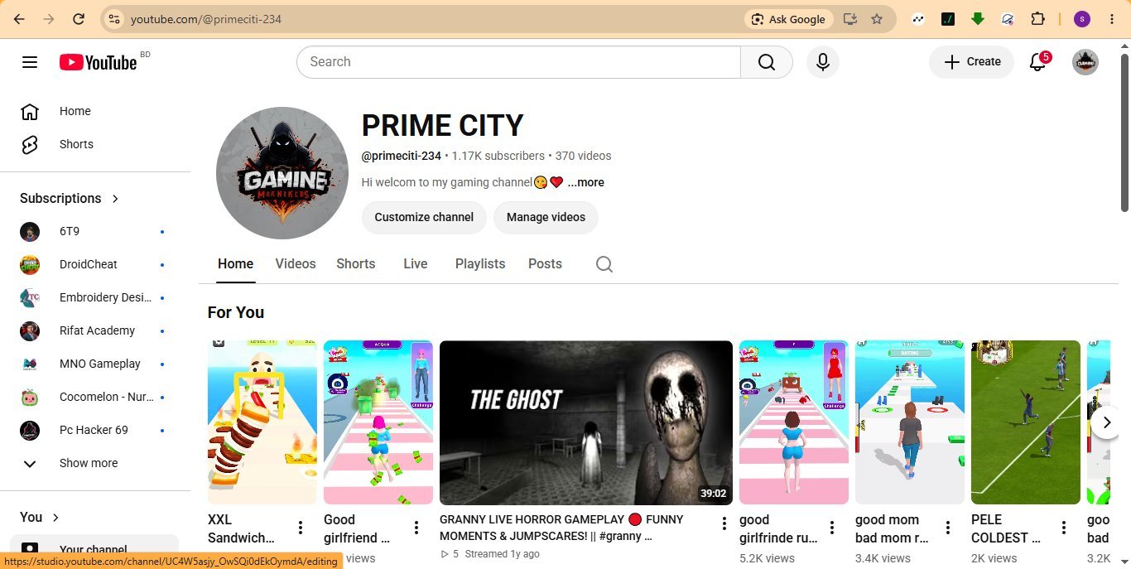Viewport: 1131px width, 569px height.
Task: Open the browser extensions puzzle icon
Action: tap(1037, 19)
